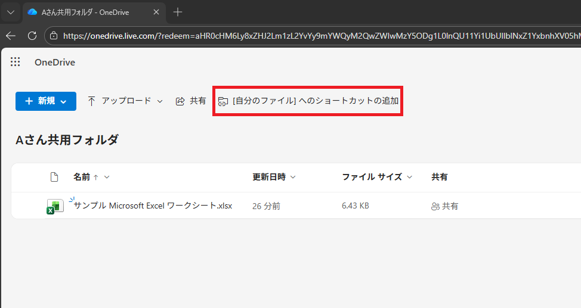Viewport: 581px width, 308px height.
Task: Click the Excel file icon
Action: click(x=55, y=206)
